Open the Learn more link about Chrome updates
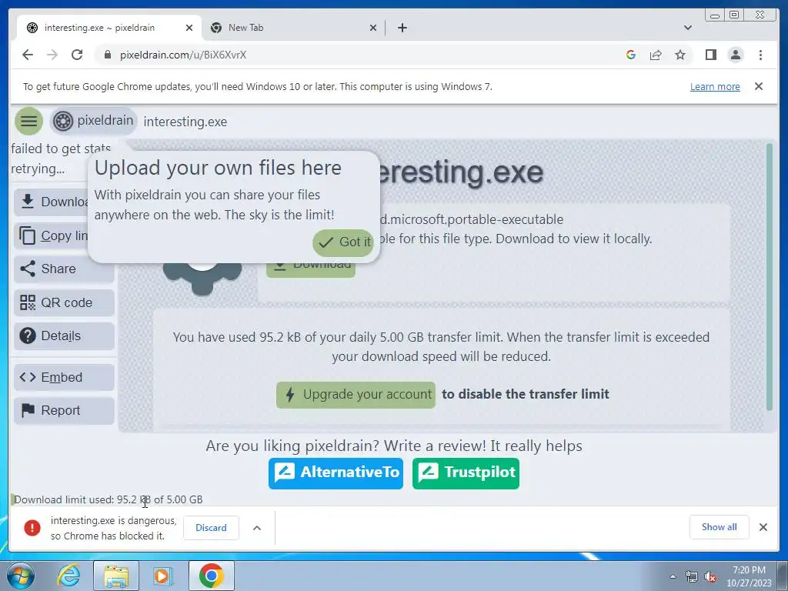The image size is (788, 591). (x=715, y=86)
